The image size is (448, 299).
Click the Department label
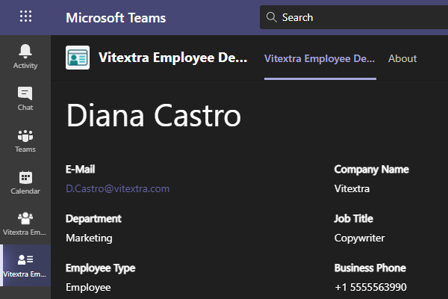coord(93,218)
